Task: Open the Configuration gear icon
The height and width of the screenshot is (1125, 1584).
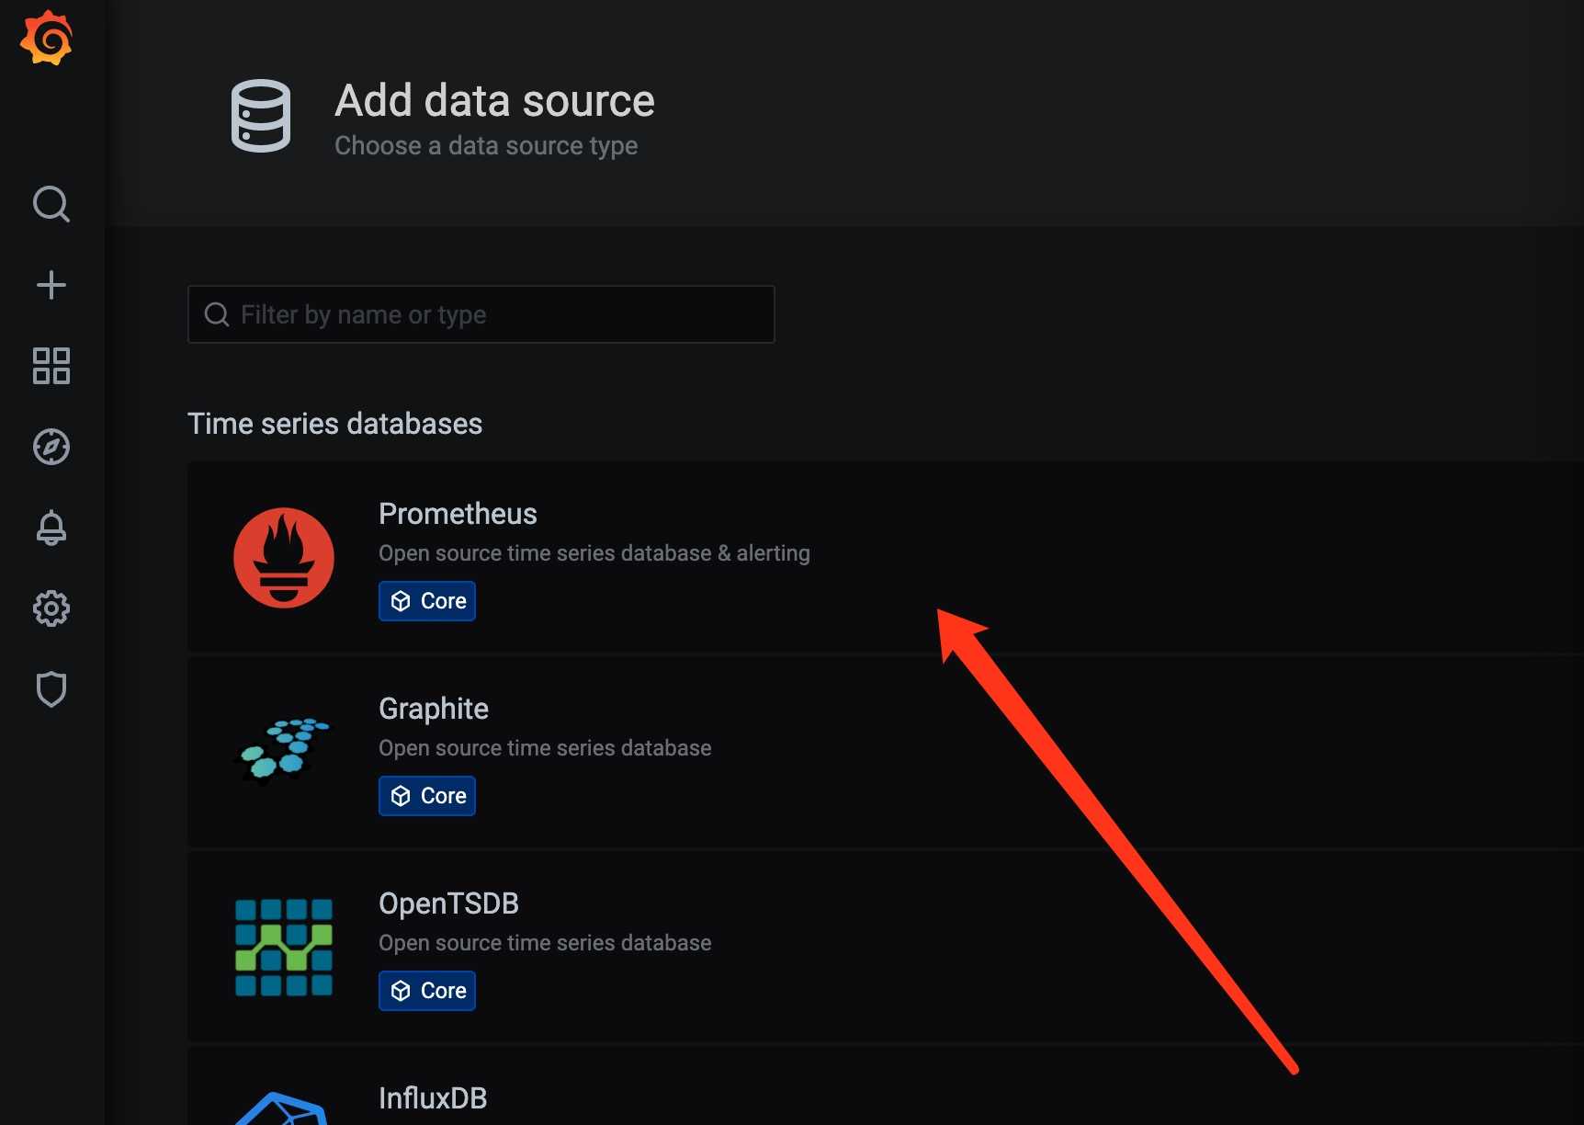Action: (x=51, y=608)
